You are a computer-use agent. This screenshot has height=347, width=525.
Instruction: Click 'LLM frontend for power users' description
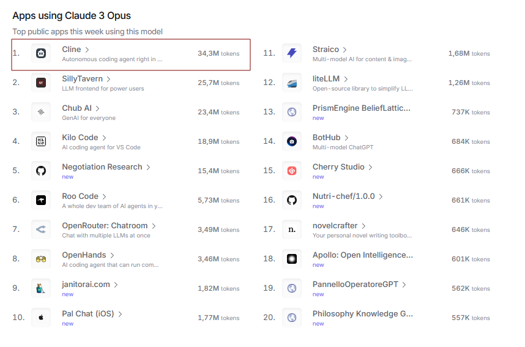[x=103, y=89]
